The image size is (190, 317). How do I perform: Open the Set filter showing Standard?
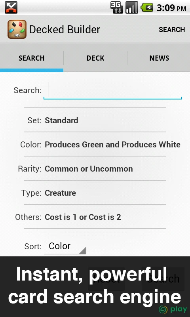click(95, 120)
